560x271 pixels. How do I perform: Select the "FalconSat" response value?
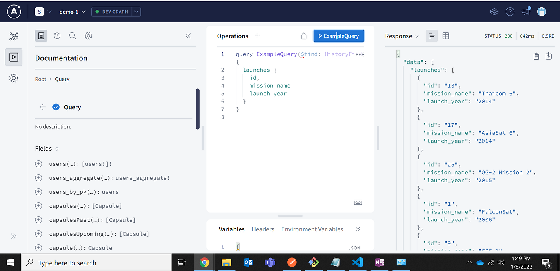pyautogui.click(x=496, y=212)
